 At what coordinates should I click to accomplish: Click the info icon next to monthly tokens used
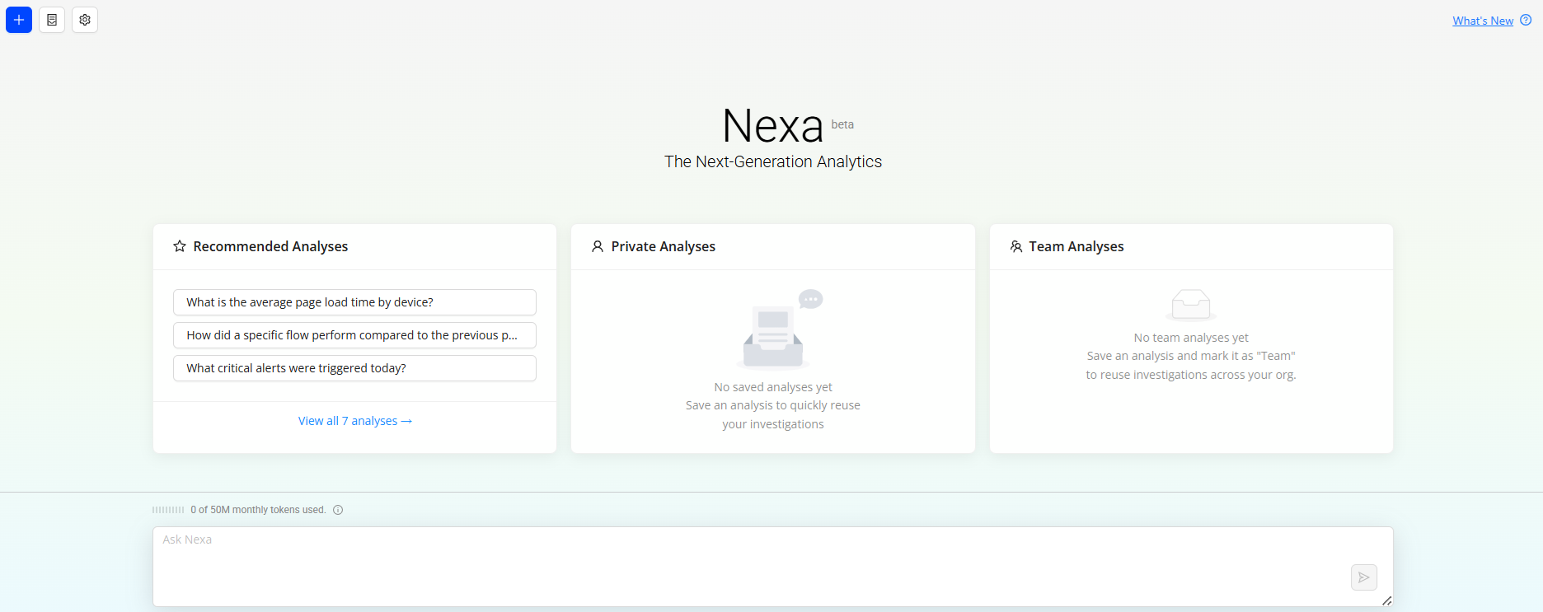click(x=338, y=510)
